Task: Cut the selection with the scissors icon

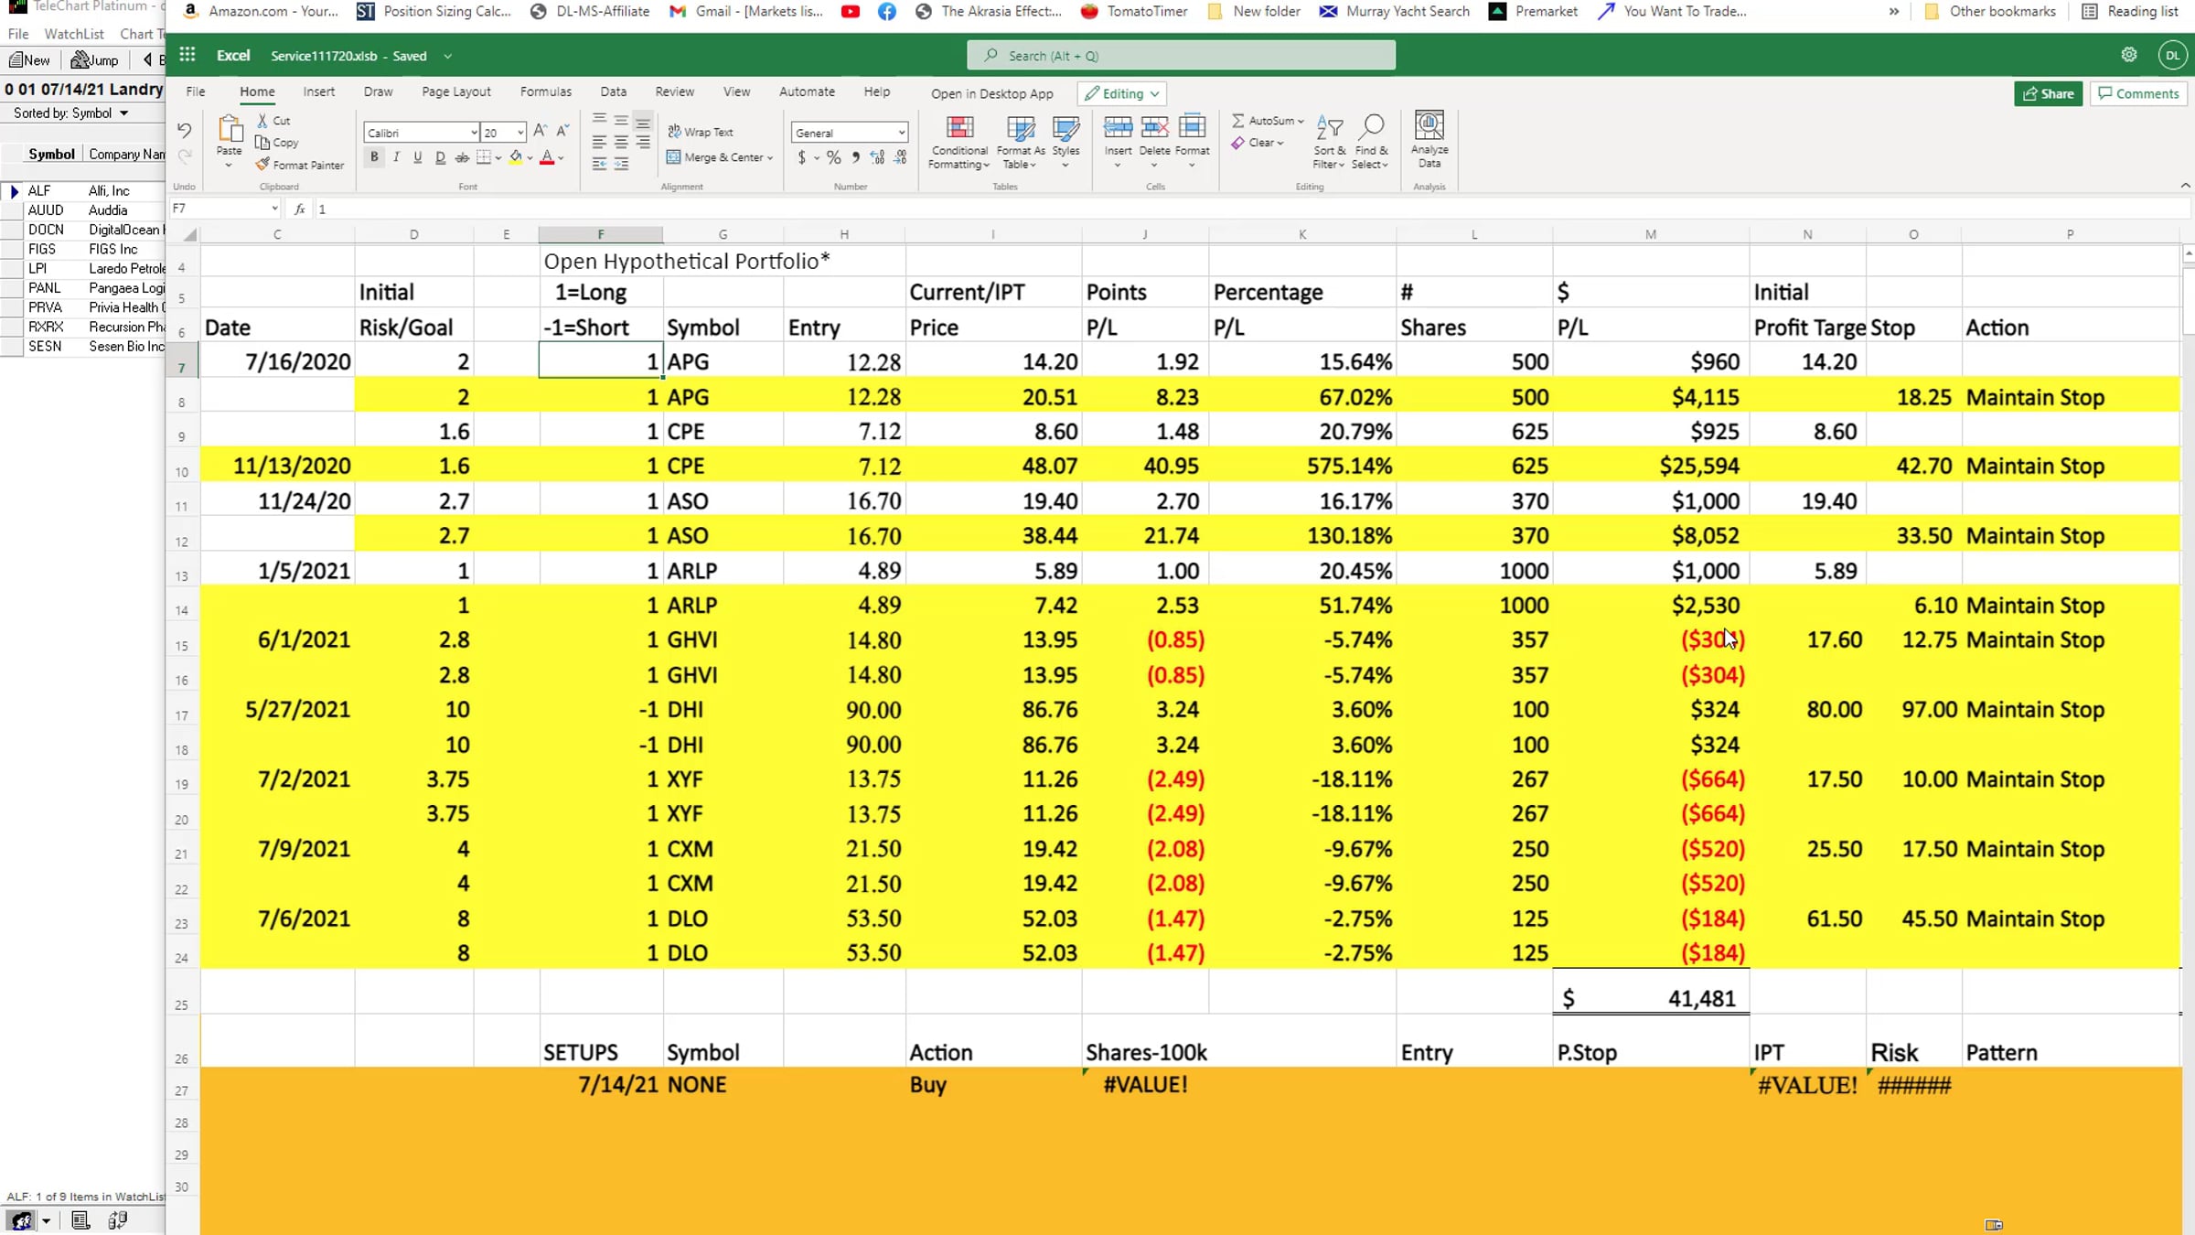Action: point(273,121)
